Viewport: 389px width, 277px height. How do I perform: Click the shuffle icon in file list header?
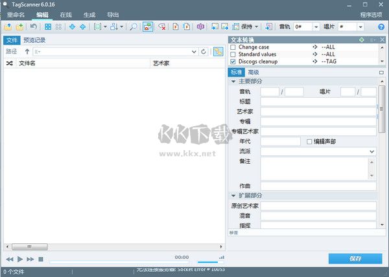pyautogui.click(x=9, y=63)
